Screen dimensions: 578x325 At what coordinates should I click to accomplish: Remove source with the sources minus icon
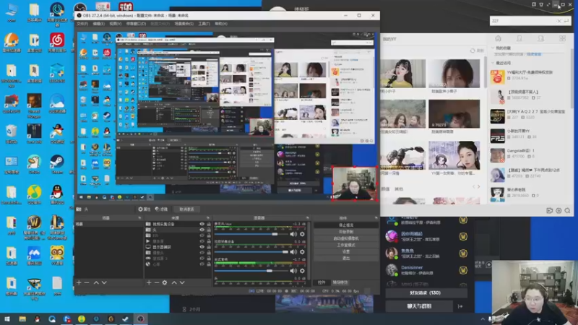[x=157, y=282]
